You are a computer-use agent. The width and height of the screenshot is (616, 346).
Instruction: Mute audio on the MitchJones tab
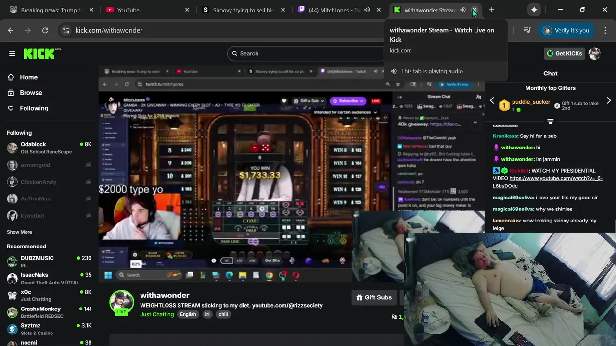[367, 10]
